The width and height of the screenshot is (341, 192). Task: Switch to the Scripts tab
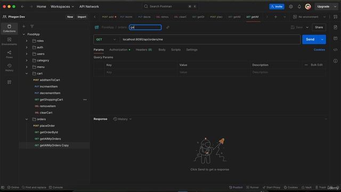[176, 50]
